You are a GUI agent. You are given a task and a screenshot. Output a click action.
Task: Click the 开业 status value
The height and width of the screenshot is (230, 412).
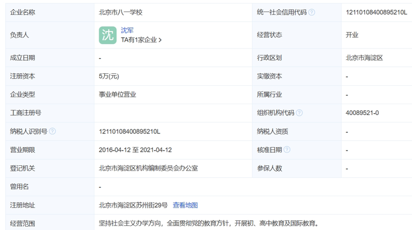tap(352, 35)
